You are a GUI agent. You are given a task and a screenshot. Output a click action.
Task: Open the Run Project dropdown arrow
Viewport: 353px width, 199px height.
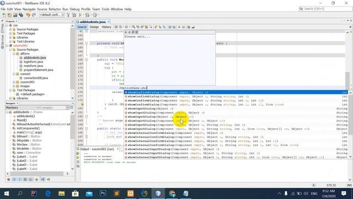(83, 15)
